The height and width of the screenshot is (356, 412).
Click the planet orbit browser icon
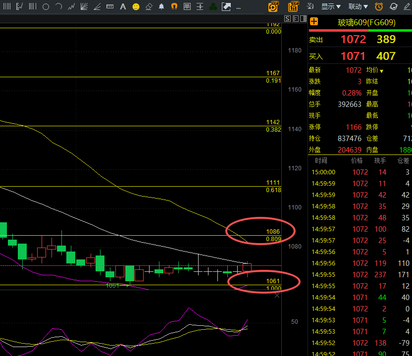click(x=393, y=6)
